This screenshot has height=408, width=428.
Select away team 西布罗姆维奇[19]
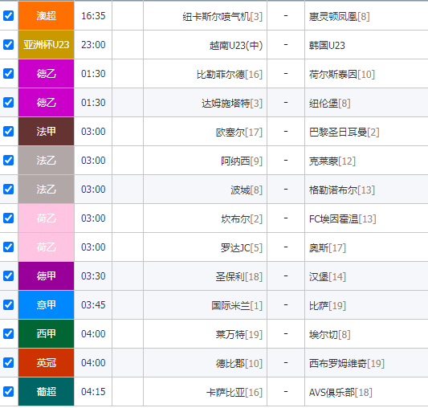pyautogui.click(x=347, y=364)
